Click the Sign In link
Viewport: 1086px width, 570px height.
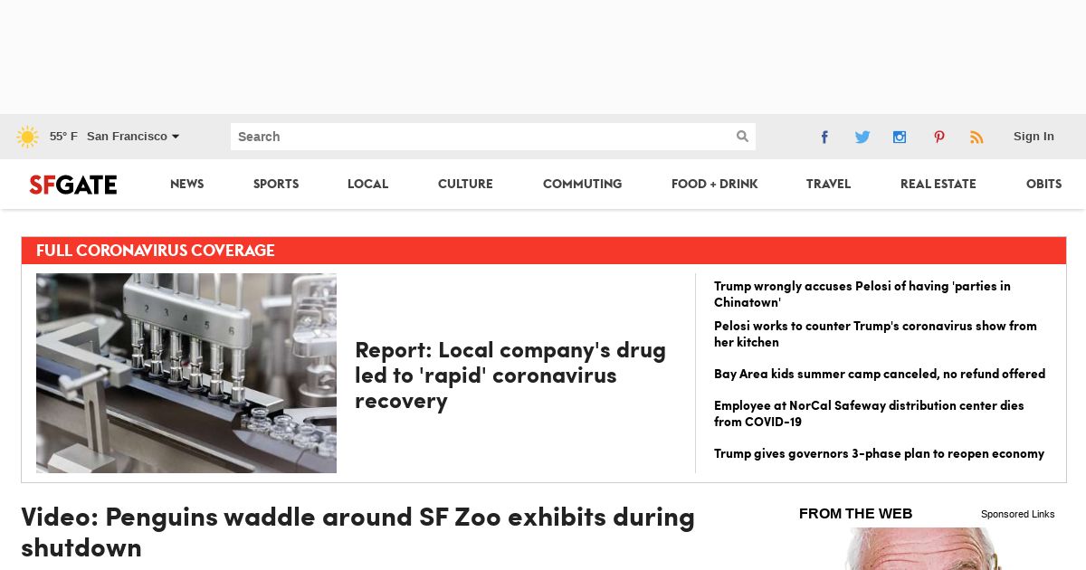click(x=1034, y=137)
